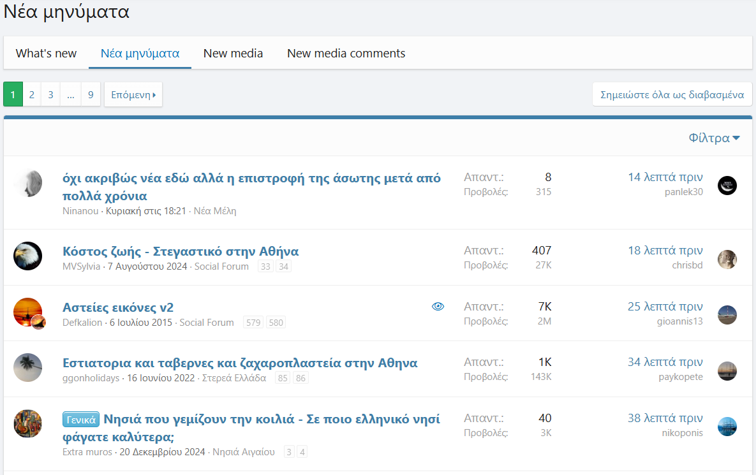Open thread Κόστος ζωής - Στεγαστικό στην Αθήνα

point(181,251)
